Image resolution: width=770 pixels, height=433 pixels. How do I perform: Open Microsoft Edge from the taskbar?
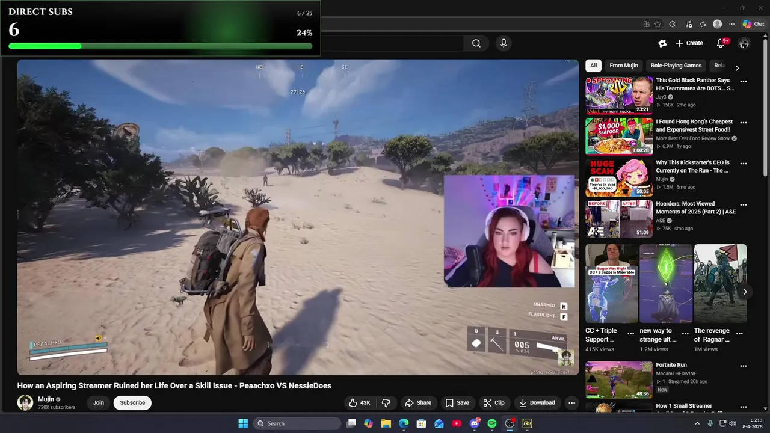(x=404, y=423)
